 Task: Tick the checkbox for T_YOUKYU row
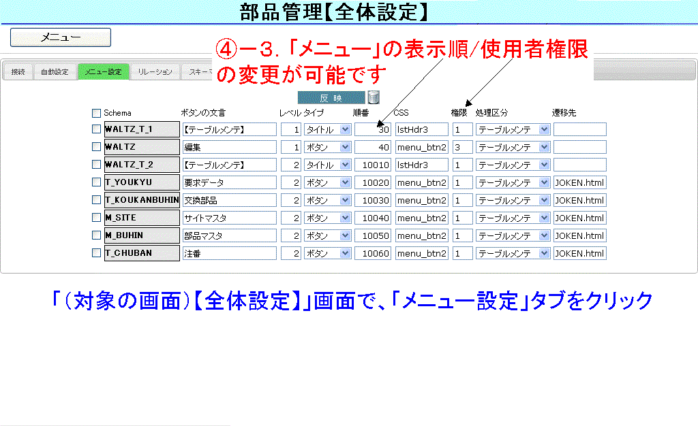click(x=96, y=182)
